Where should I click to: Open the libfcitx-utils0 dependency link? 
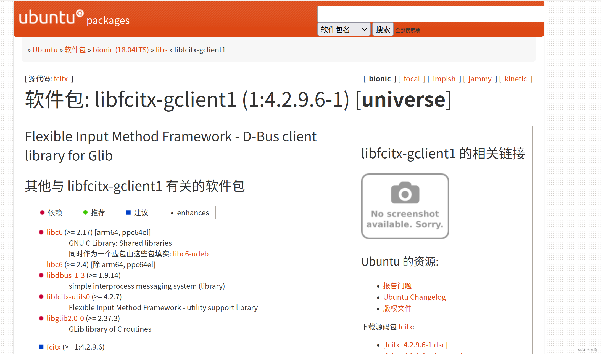68,297
